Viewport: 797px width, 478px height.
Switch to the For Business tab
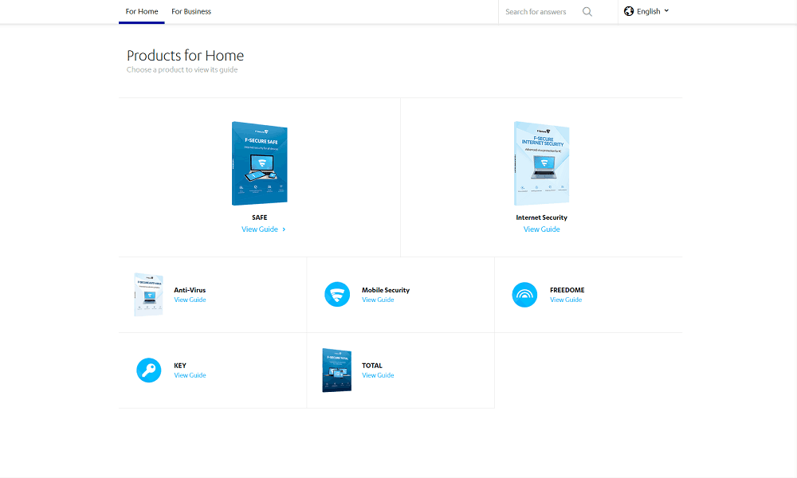tap(191, 12)
